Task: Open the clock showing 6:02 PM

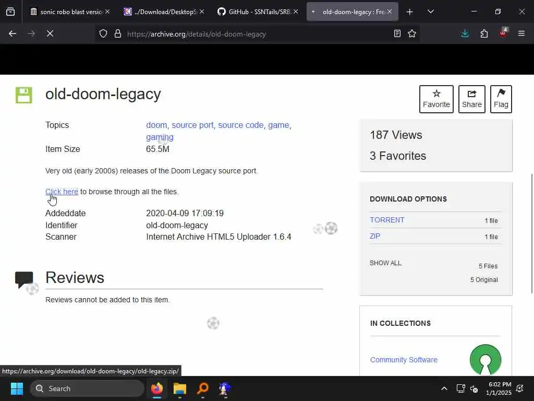Action: click(x=499, y=388)
